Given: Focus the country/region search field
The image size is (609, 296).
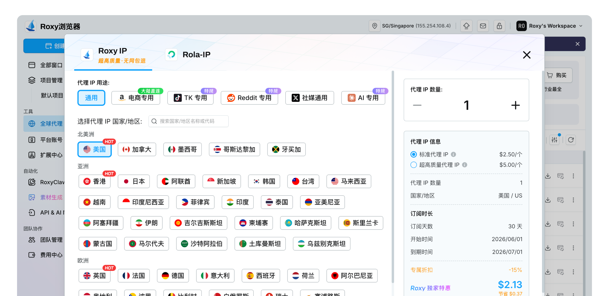Looking at the screenshot, I should pos(189,121).
